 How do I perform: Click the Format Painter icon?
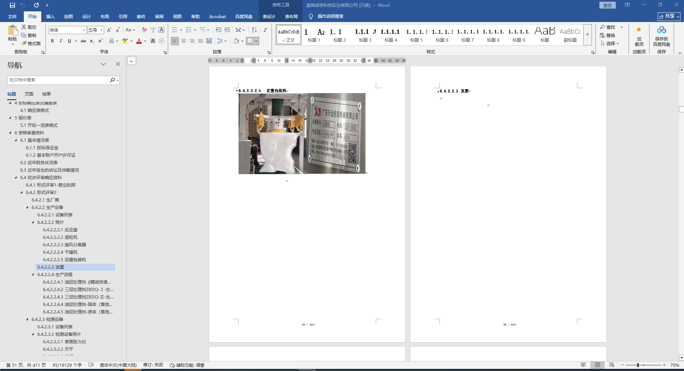point(31,43)
